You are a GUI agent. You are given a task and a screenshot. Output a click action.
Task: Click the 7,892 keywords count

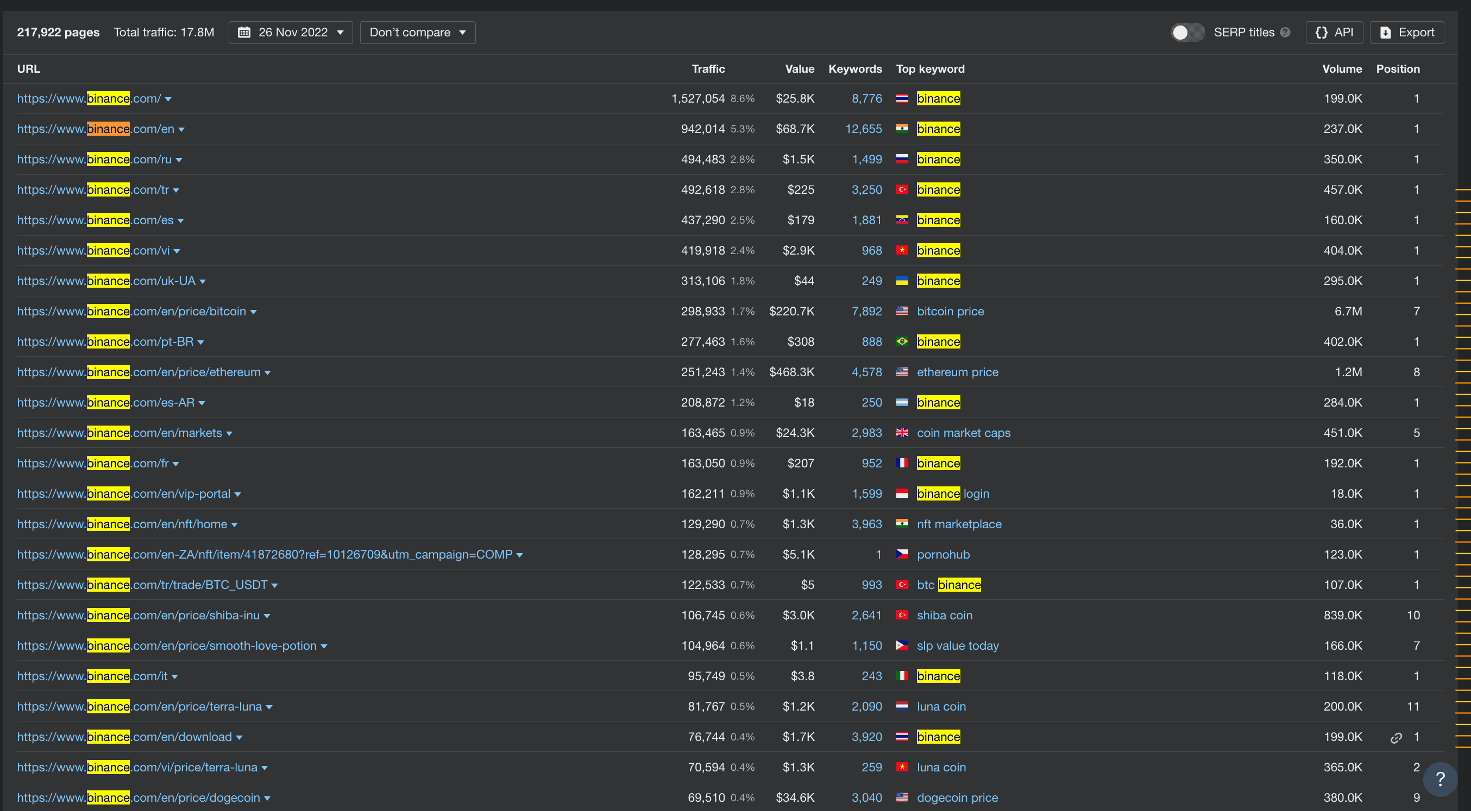(866, 312)
